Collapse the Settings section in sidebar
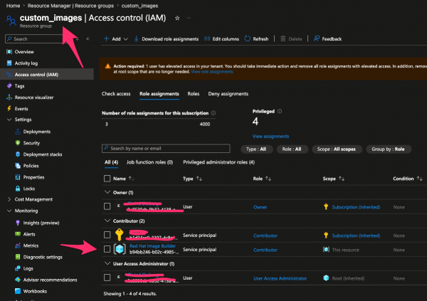427x301 pixels. click(9, 120)
